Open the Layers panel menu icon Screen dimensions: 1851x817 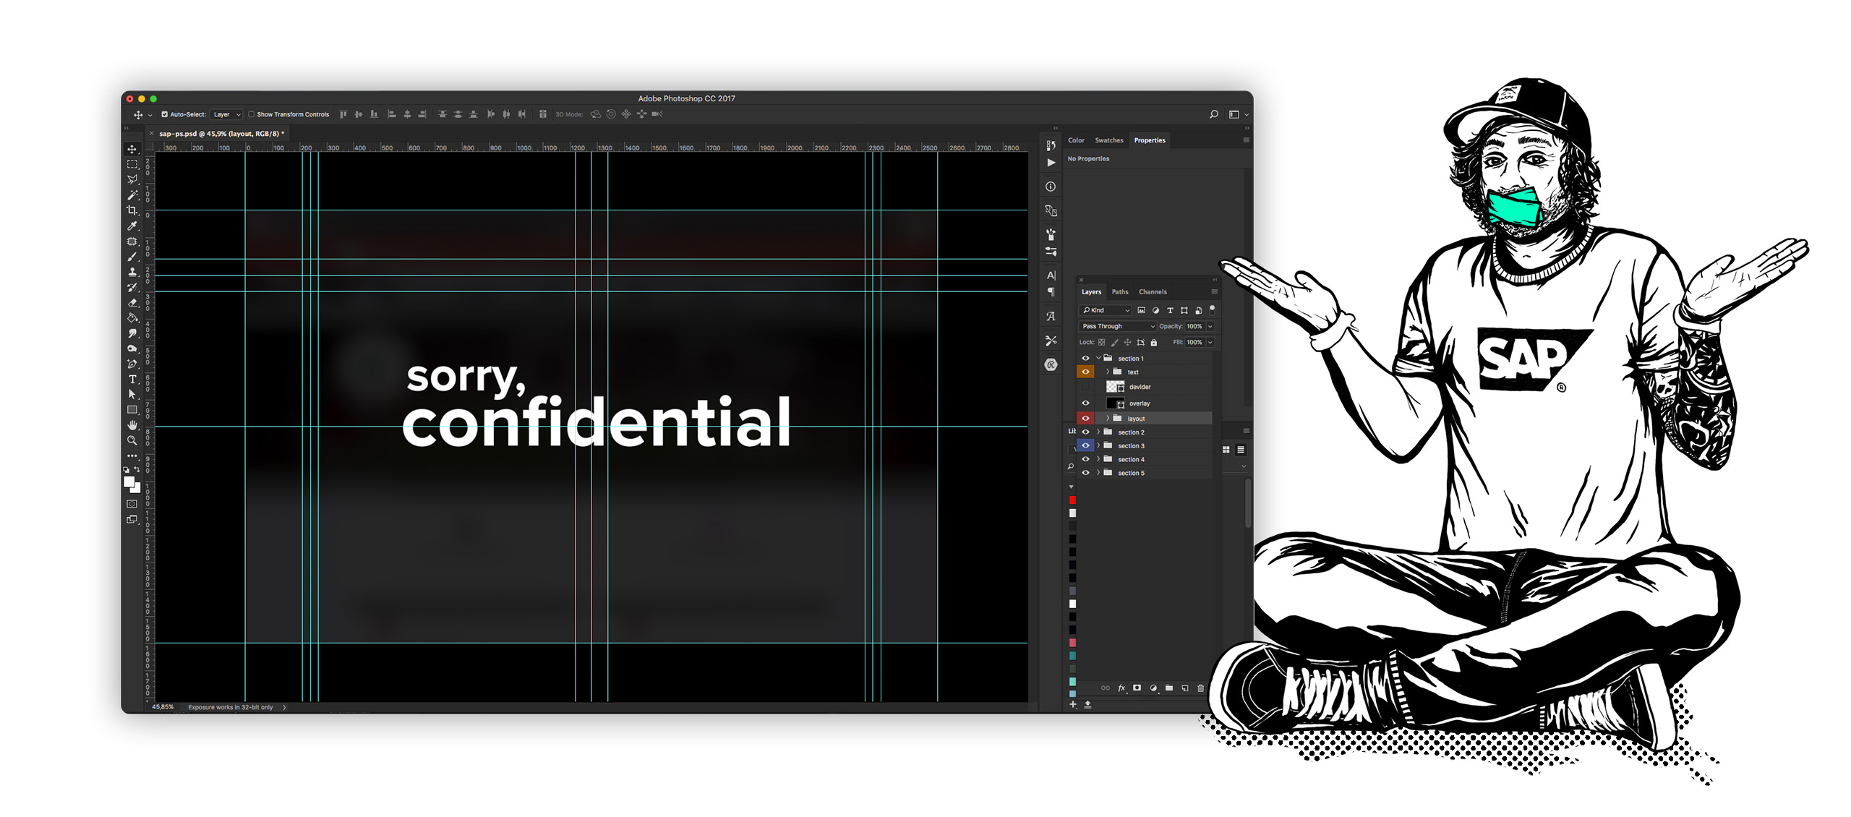1215,292
